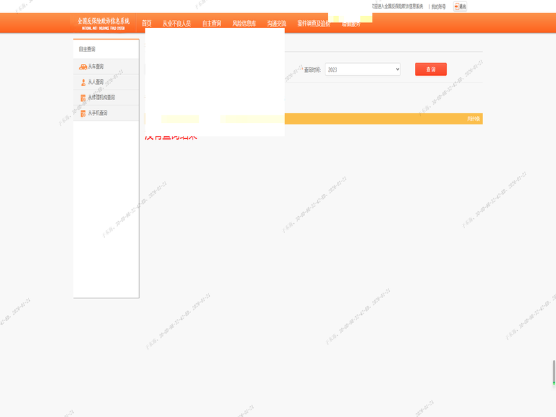Image resolution: width=556 pixels, height=417 pixels.
Task: Select the 自主查询 navigation tab
Action: pyautogui.click(x=211, y=24)
